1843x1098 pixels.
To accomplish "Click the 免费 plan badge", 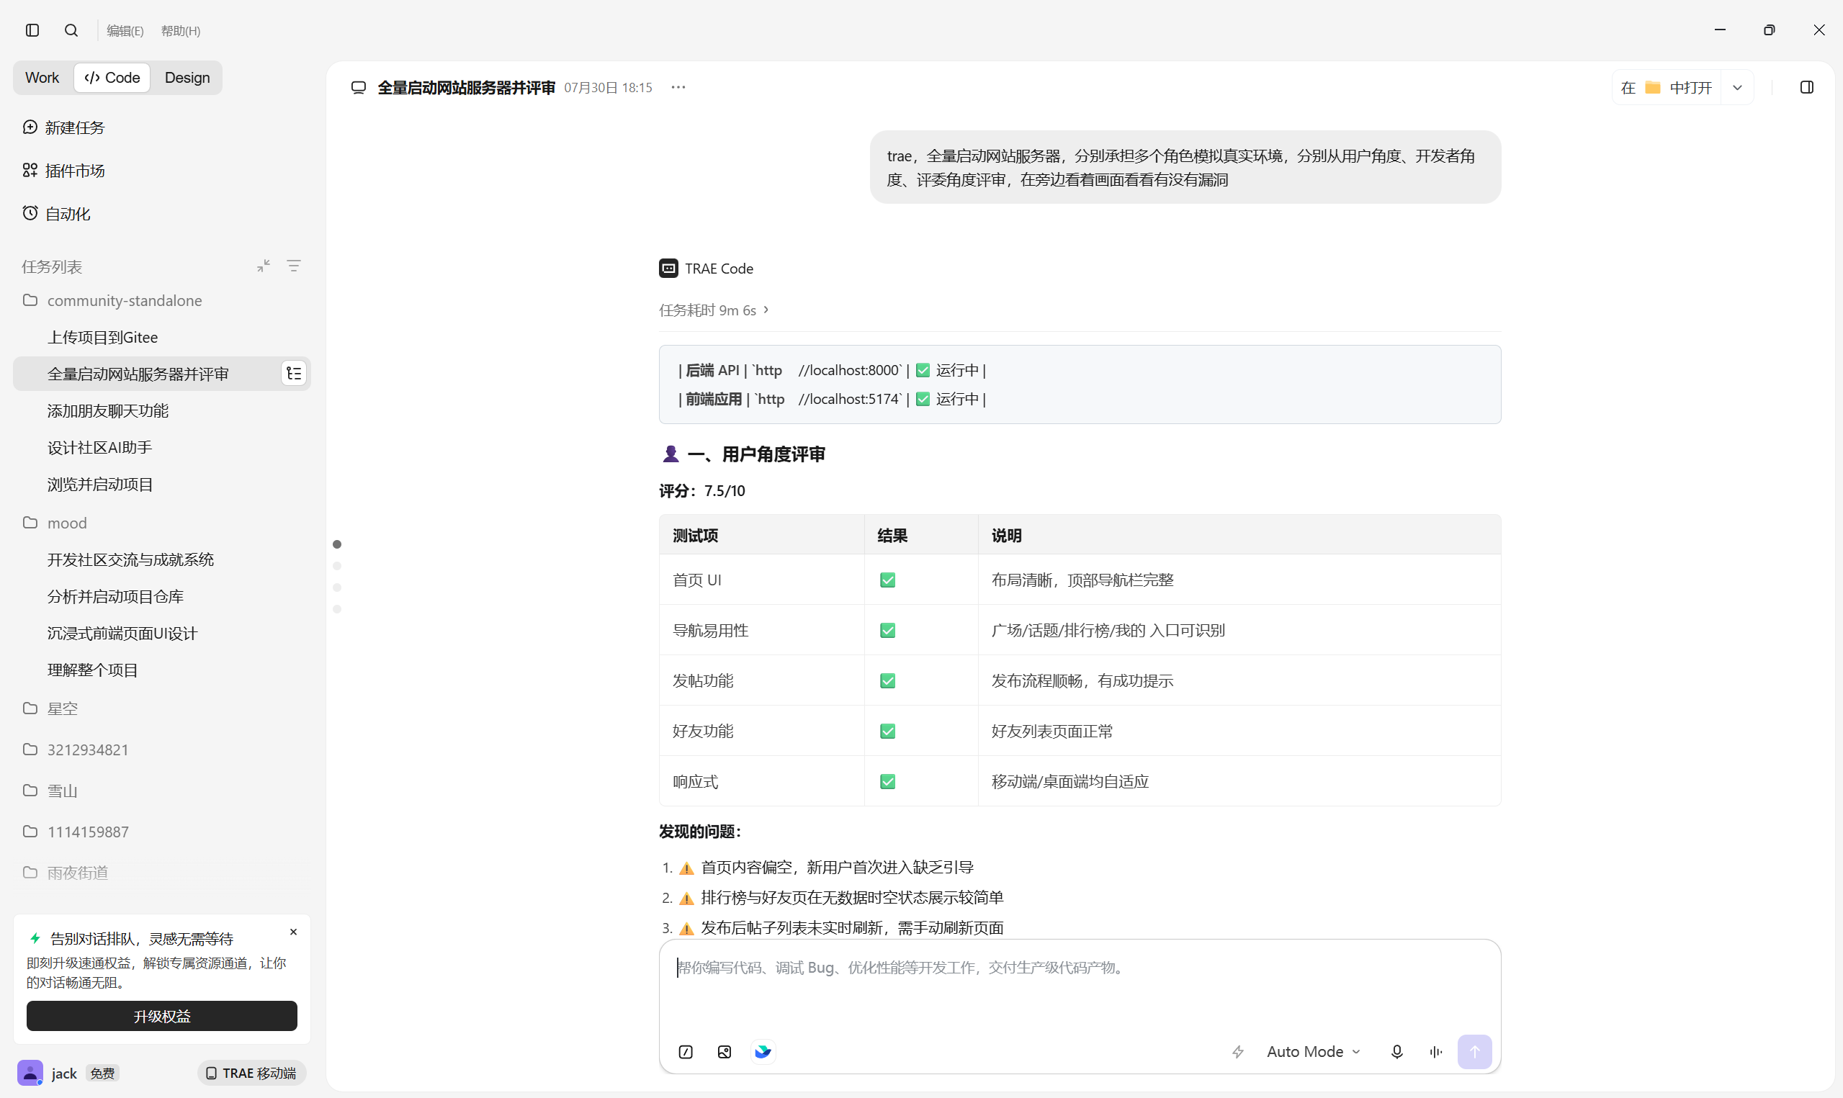I will (x=103, y=1074).
